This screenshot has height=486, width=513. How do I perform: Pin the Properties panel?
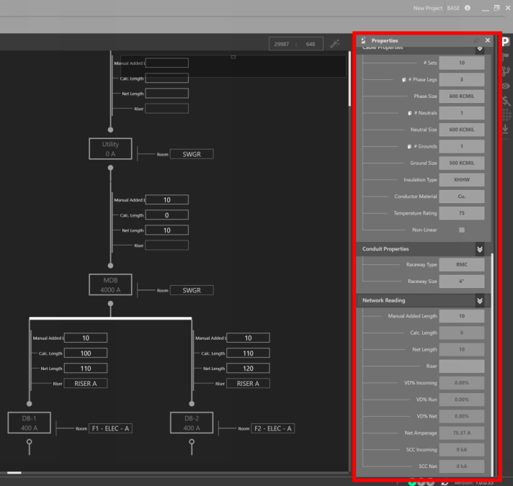476,40
